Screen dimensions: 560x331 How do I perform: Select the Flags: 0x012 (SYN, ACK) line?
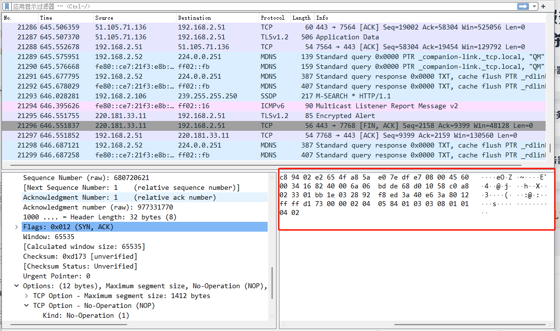[145, 227]
